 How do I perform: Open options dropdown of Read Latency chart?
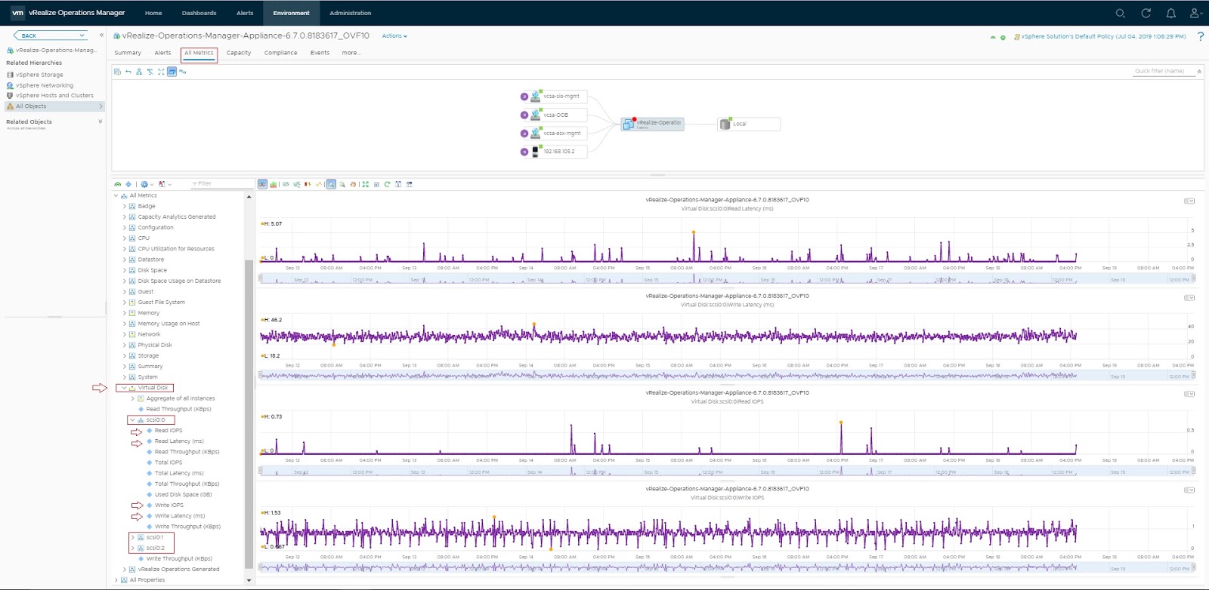point(1189,201)
